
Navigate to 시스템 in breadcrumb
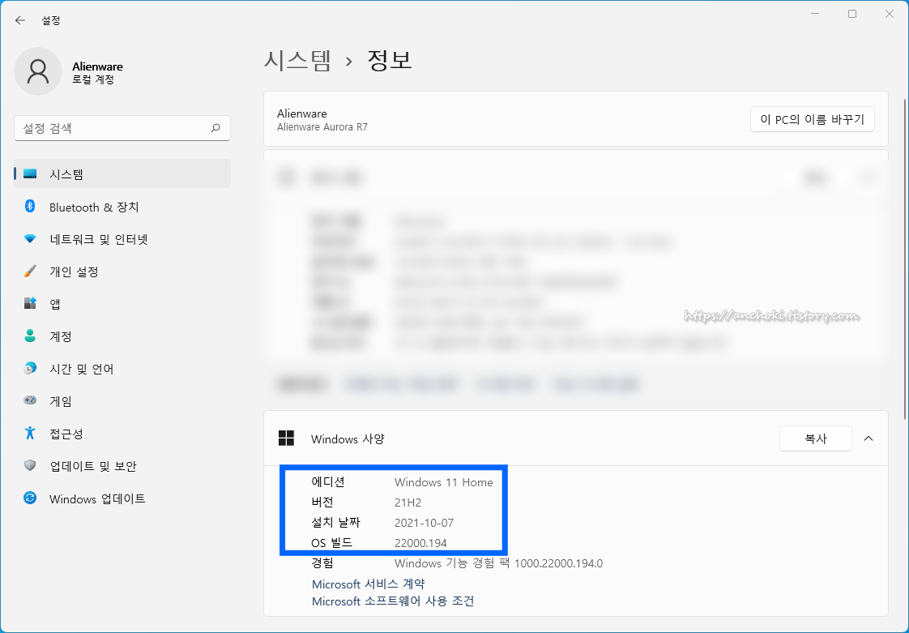[x=297, y=60]
